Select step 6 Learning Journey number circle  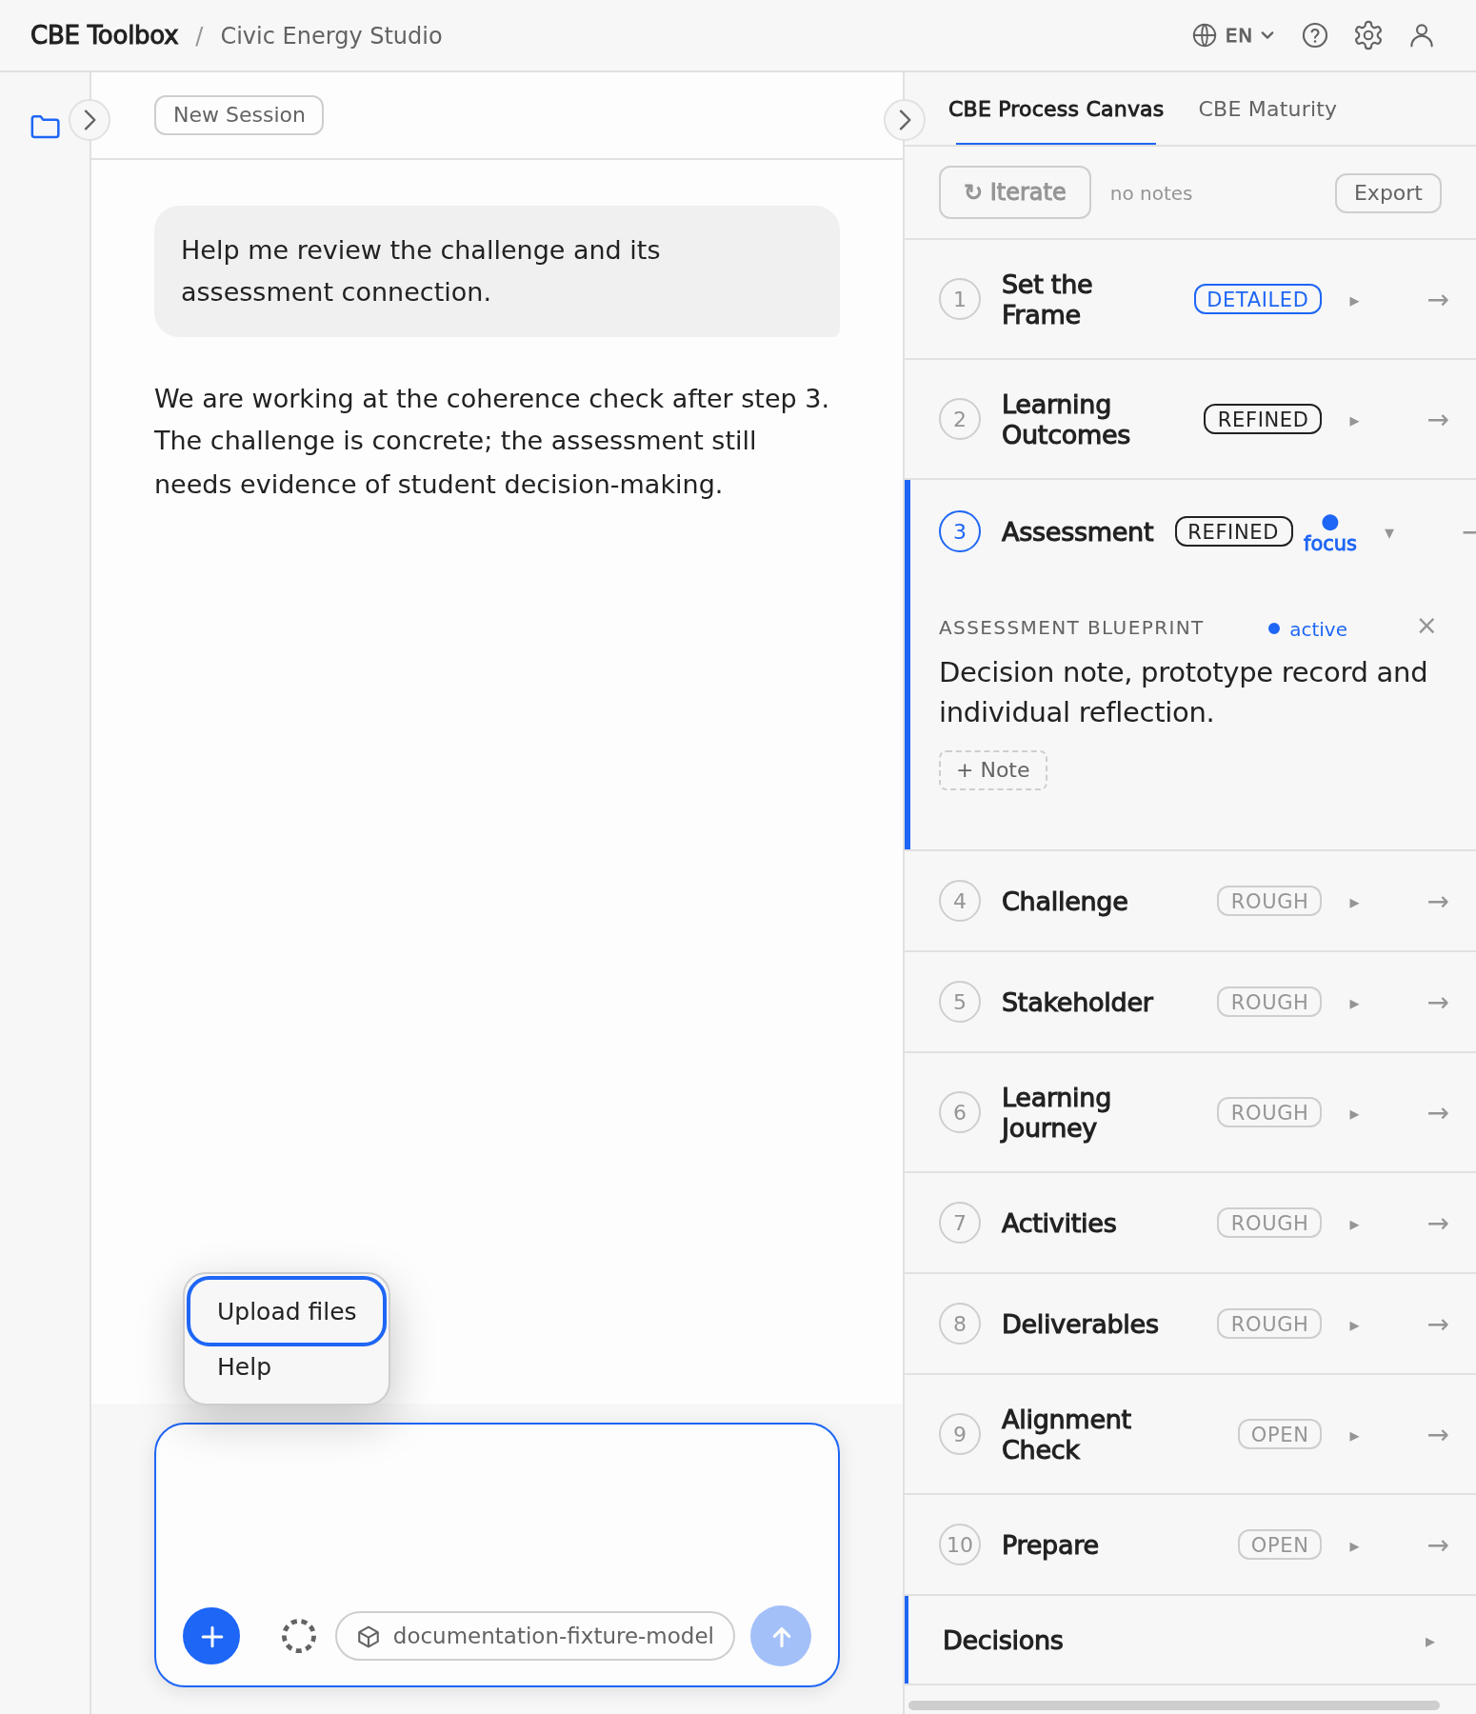959,1112
